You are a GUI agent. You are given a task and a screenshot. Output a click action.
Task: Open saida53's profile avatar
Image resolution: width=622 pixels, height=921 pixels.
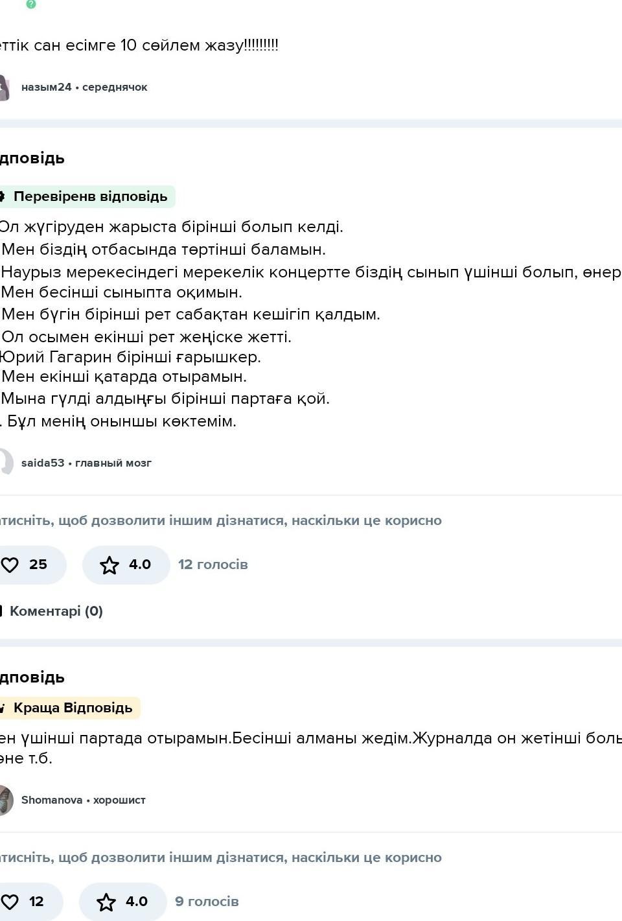(5, 462)
